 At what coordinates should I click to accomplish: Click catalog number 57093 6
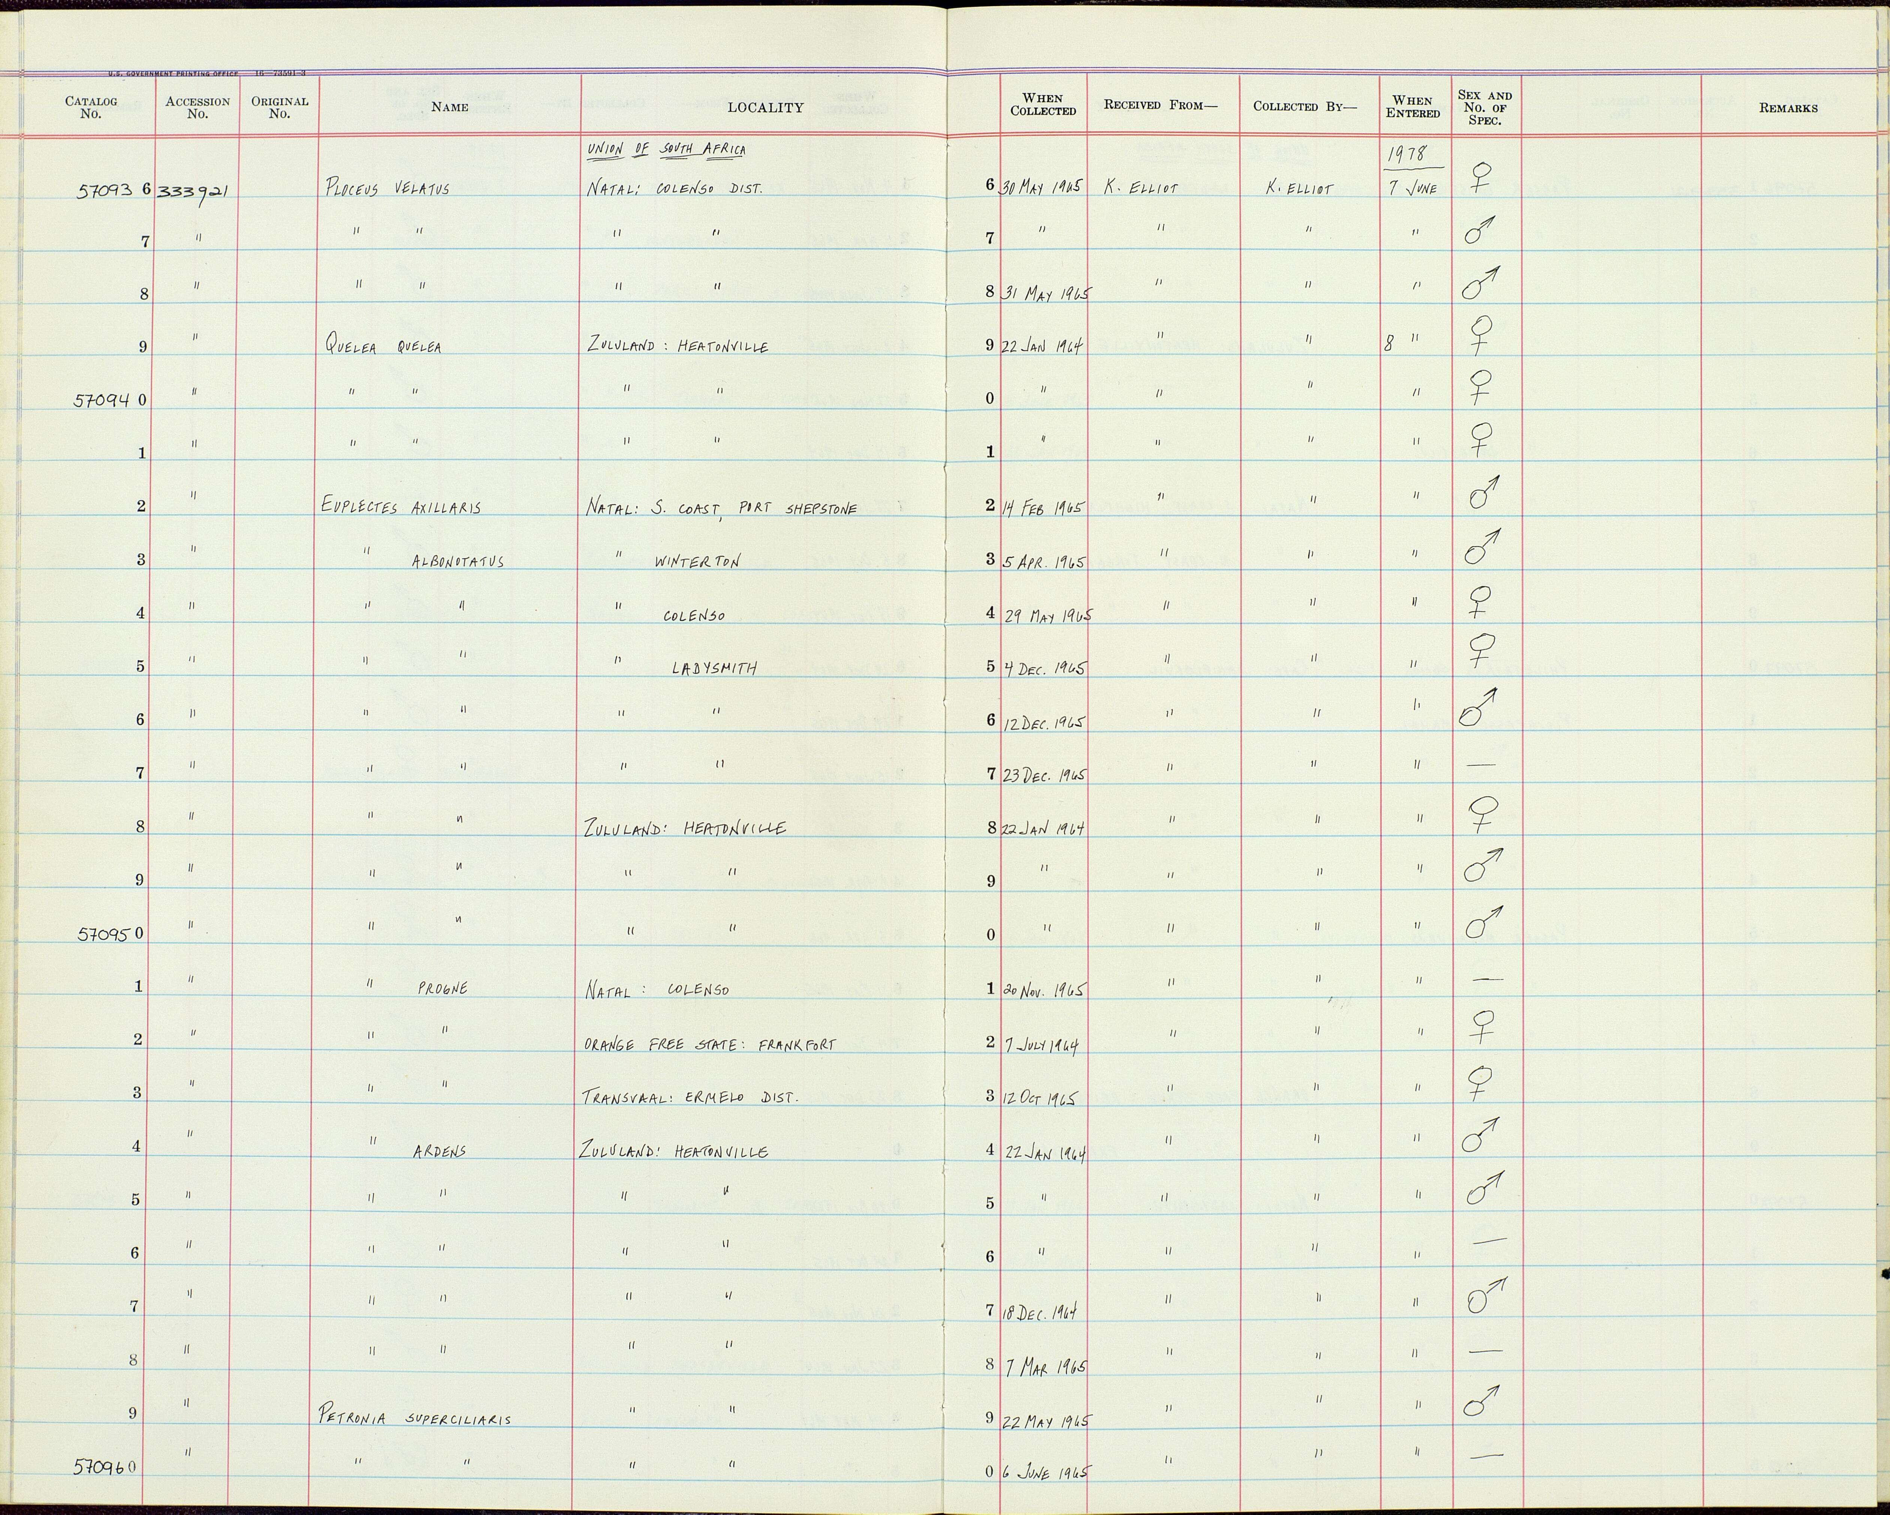click(x=113, y=188)
